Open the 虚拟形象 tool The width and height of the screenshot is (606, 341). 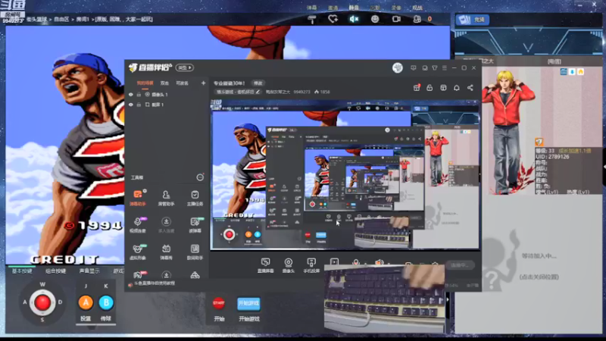138,252
